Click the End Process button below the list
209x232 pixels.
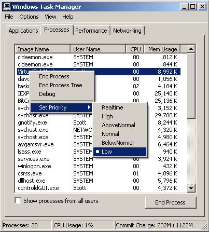[x=171, y=202]
